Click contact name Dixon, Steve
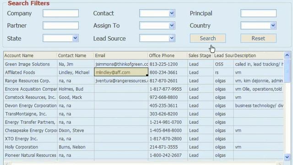The width and height of the screenshot is (293, 165). pyautogui.click(x=71, y=130)
